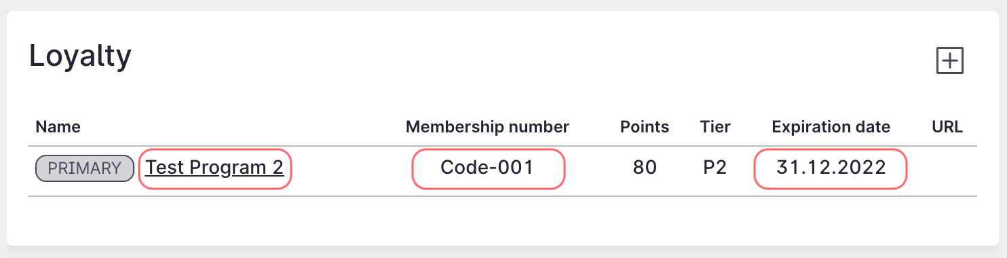The image size is (1007, 258).
Task: Sort by the Name column header
Action: (x=58, y=127)
